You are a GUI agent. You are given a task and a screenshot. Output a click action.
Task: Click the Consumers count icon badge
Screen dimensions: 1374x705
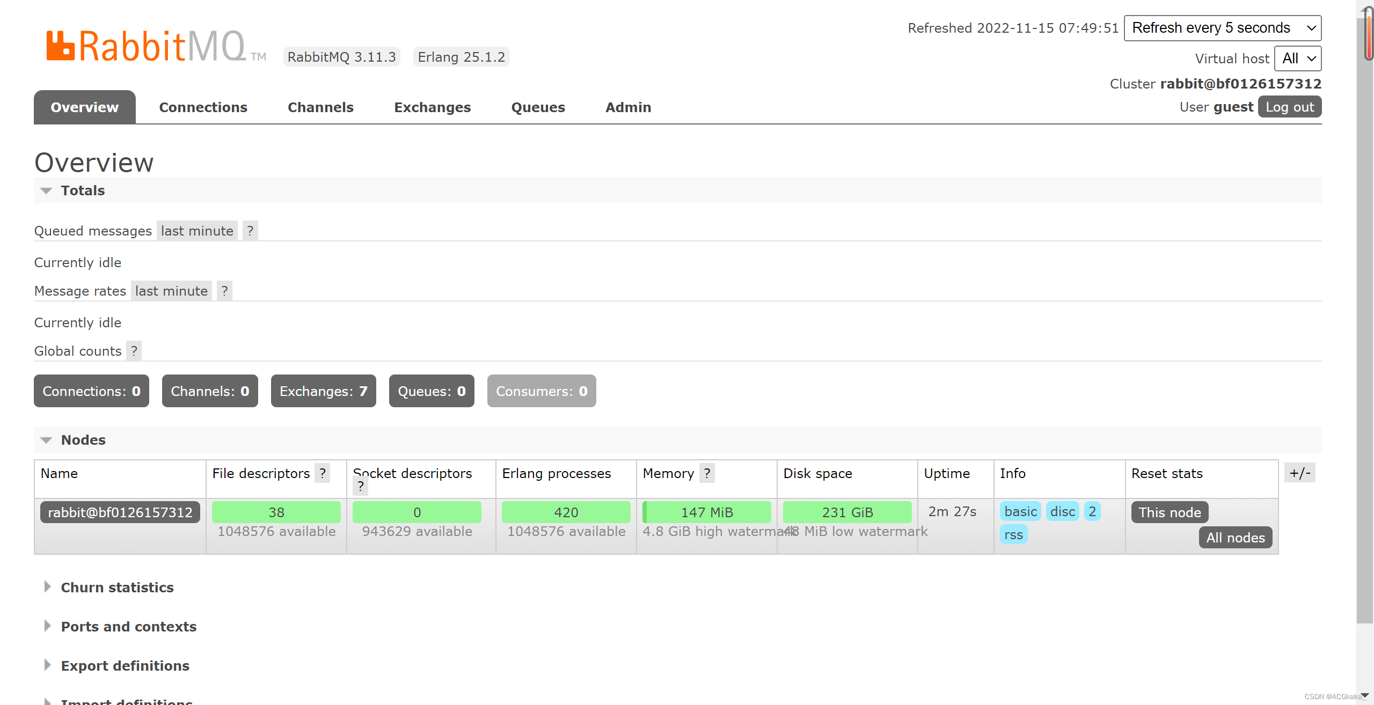coord(540,390)
